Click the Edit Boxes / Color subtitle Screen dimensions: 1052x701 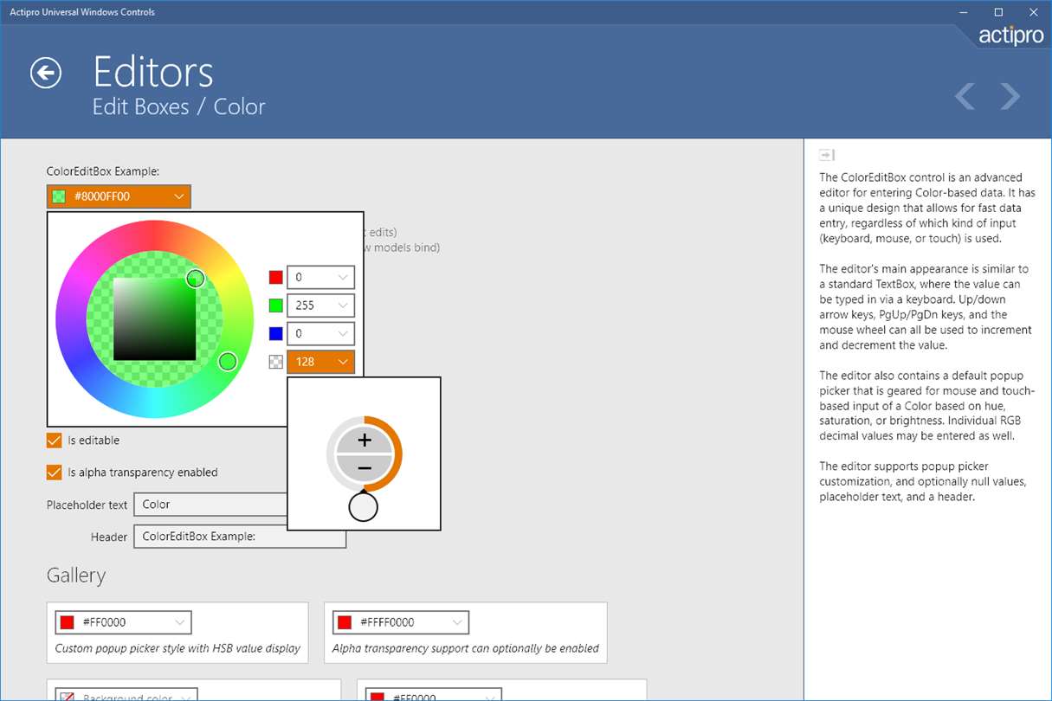pyautogui.click(x=179, y=106)
